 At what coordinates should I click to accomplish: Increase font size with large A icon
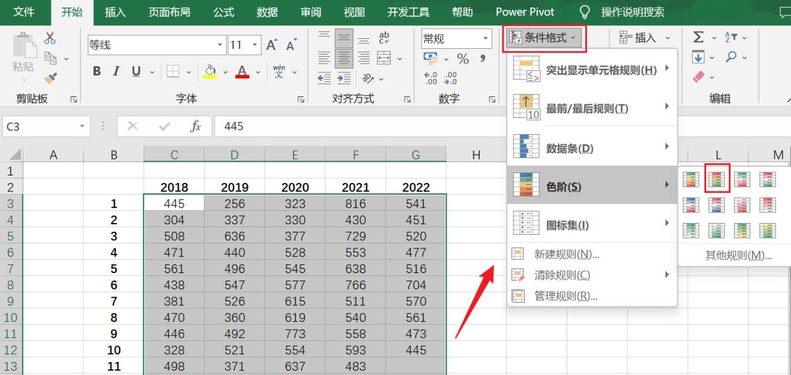point(271,45)
